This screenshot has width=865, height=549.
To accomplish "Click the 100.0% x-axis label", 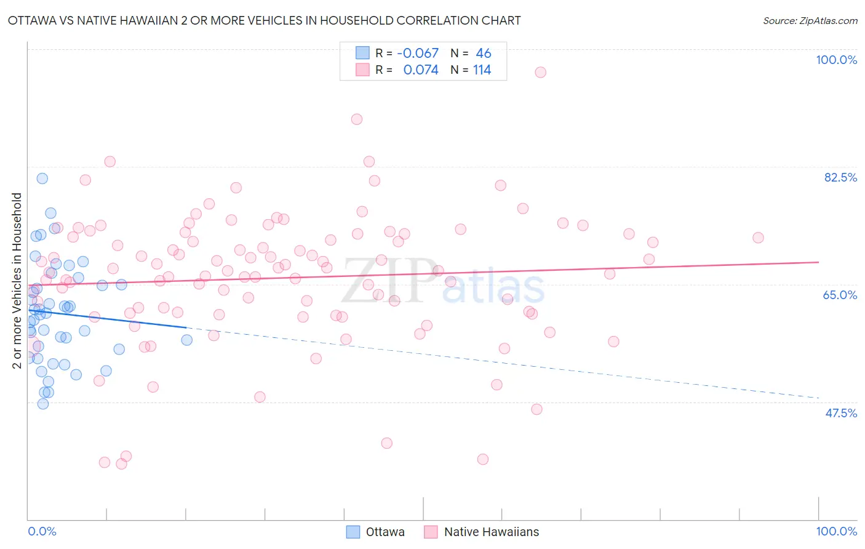I will pyautogui.click(x=837, y=531).
